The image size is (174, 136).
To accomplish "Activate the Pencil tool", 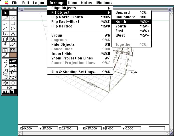I will point(5,44).
